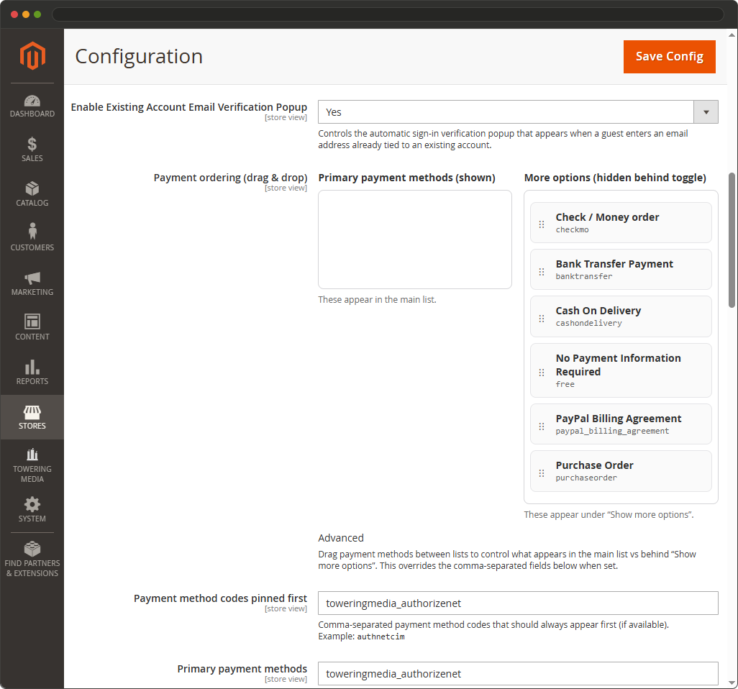Click 'authnetcim' example code text

381,636
